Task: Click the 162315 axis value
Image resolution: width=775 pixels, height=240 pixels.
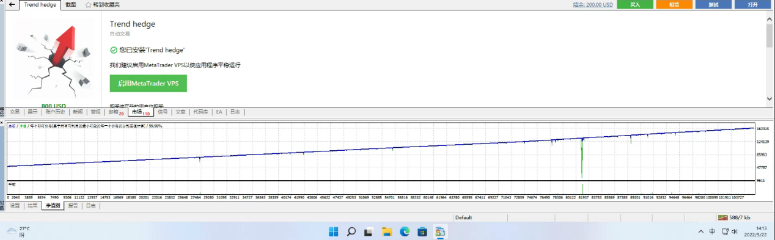Action: [763, 129]
